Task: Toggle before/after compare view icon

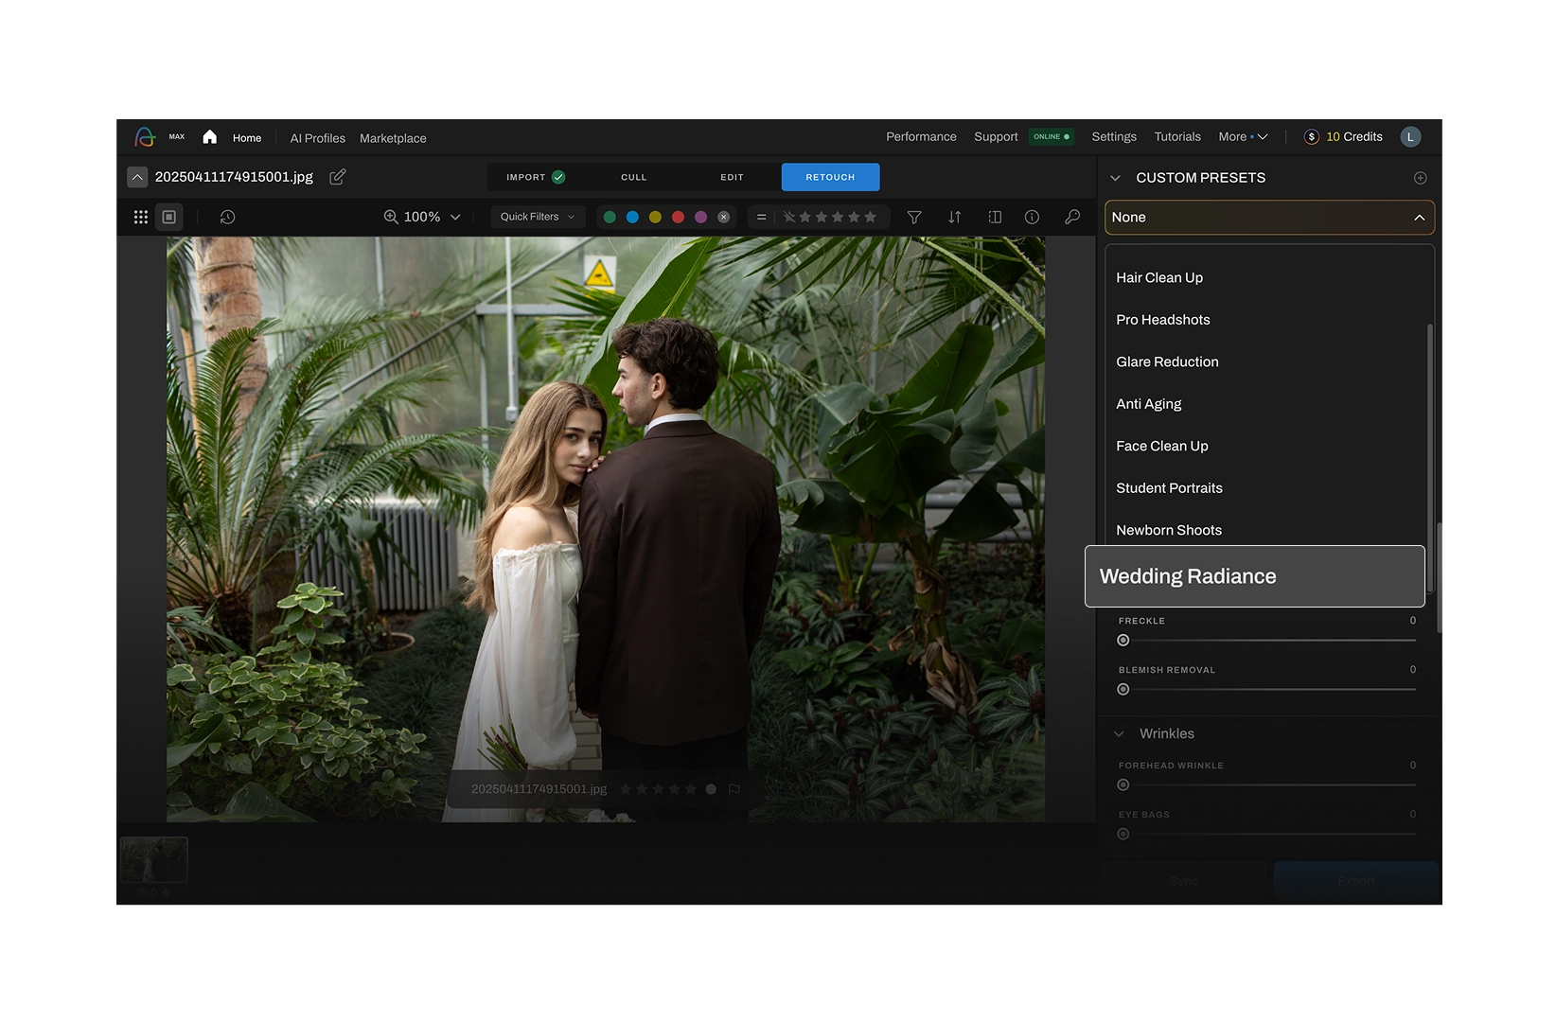Action: (x=995, y=217)
